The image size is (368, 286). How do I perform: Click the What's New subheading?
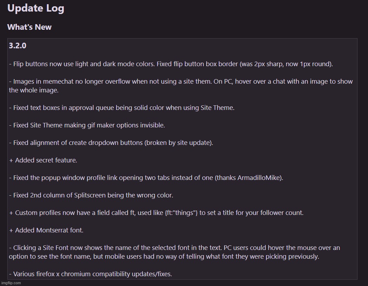pos(29,27)
